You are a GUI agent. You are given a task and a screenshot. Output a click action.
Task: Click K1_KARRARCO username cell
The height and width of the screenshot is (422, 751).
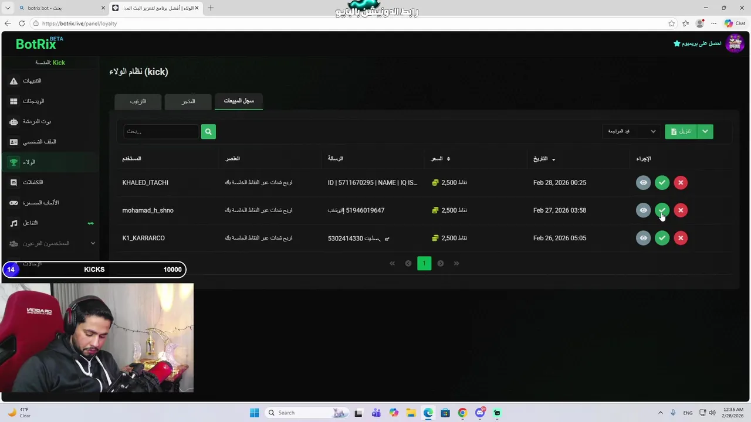(x=143, y=238)
